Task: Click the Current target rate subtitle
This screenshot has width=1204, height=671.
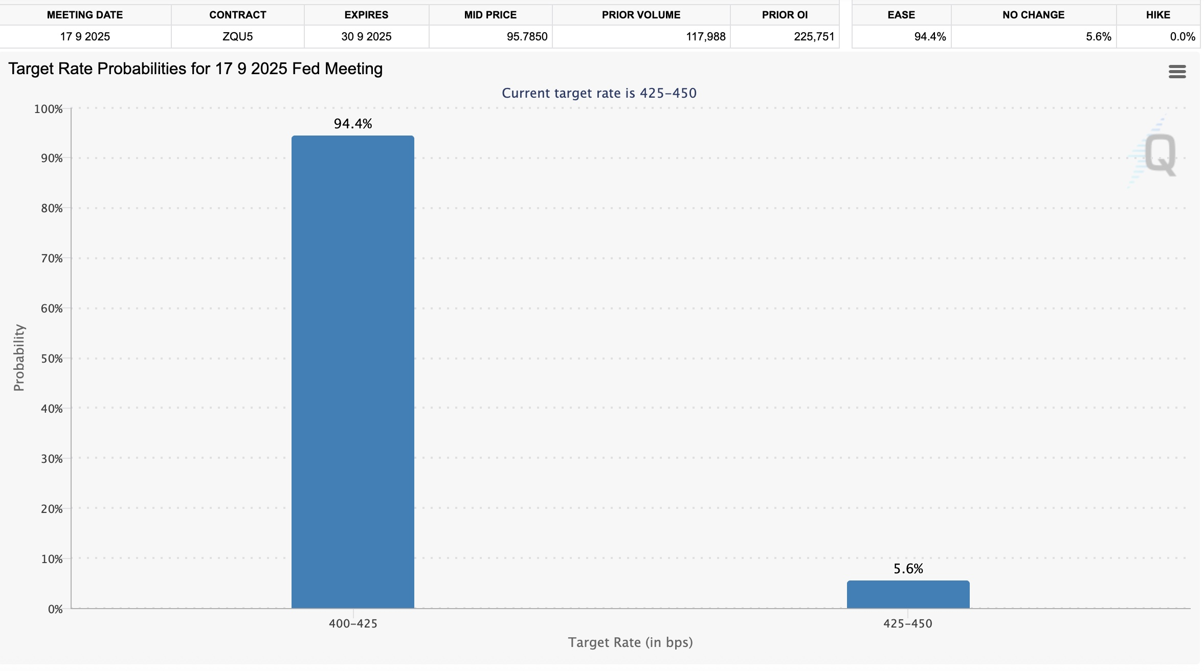Action: point(599,93)
